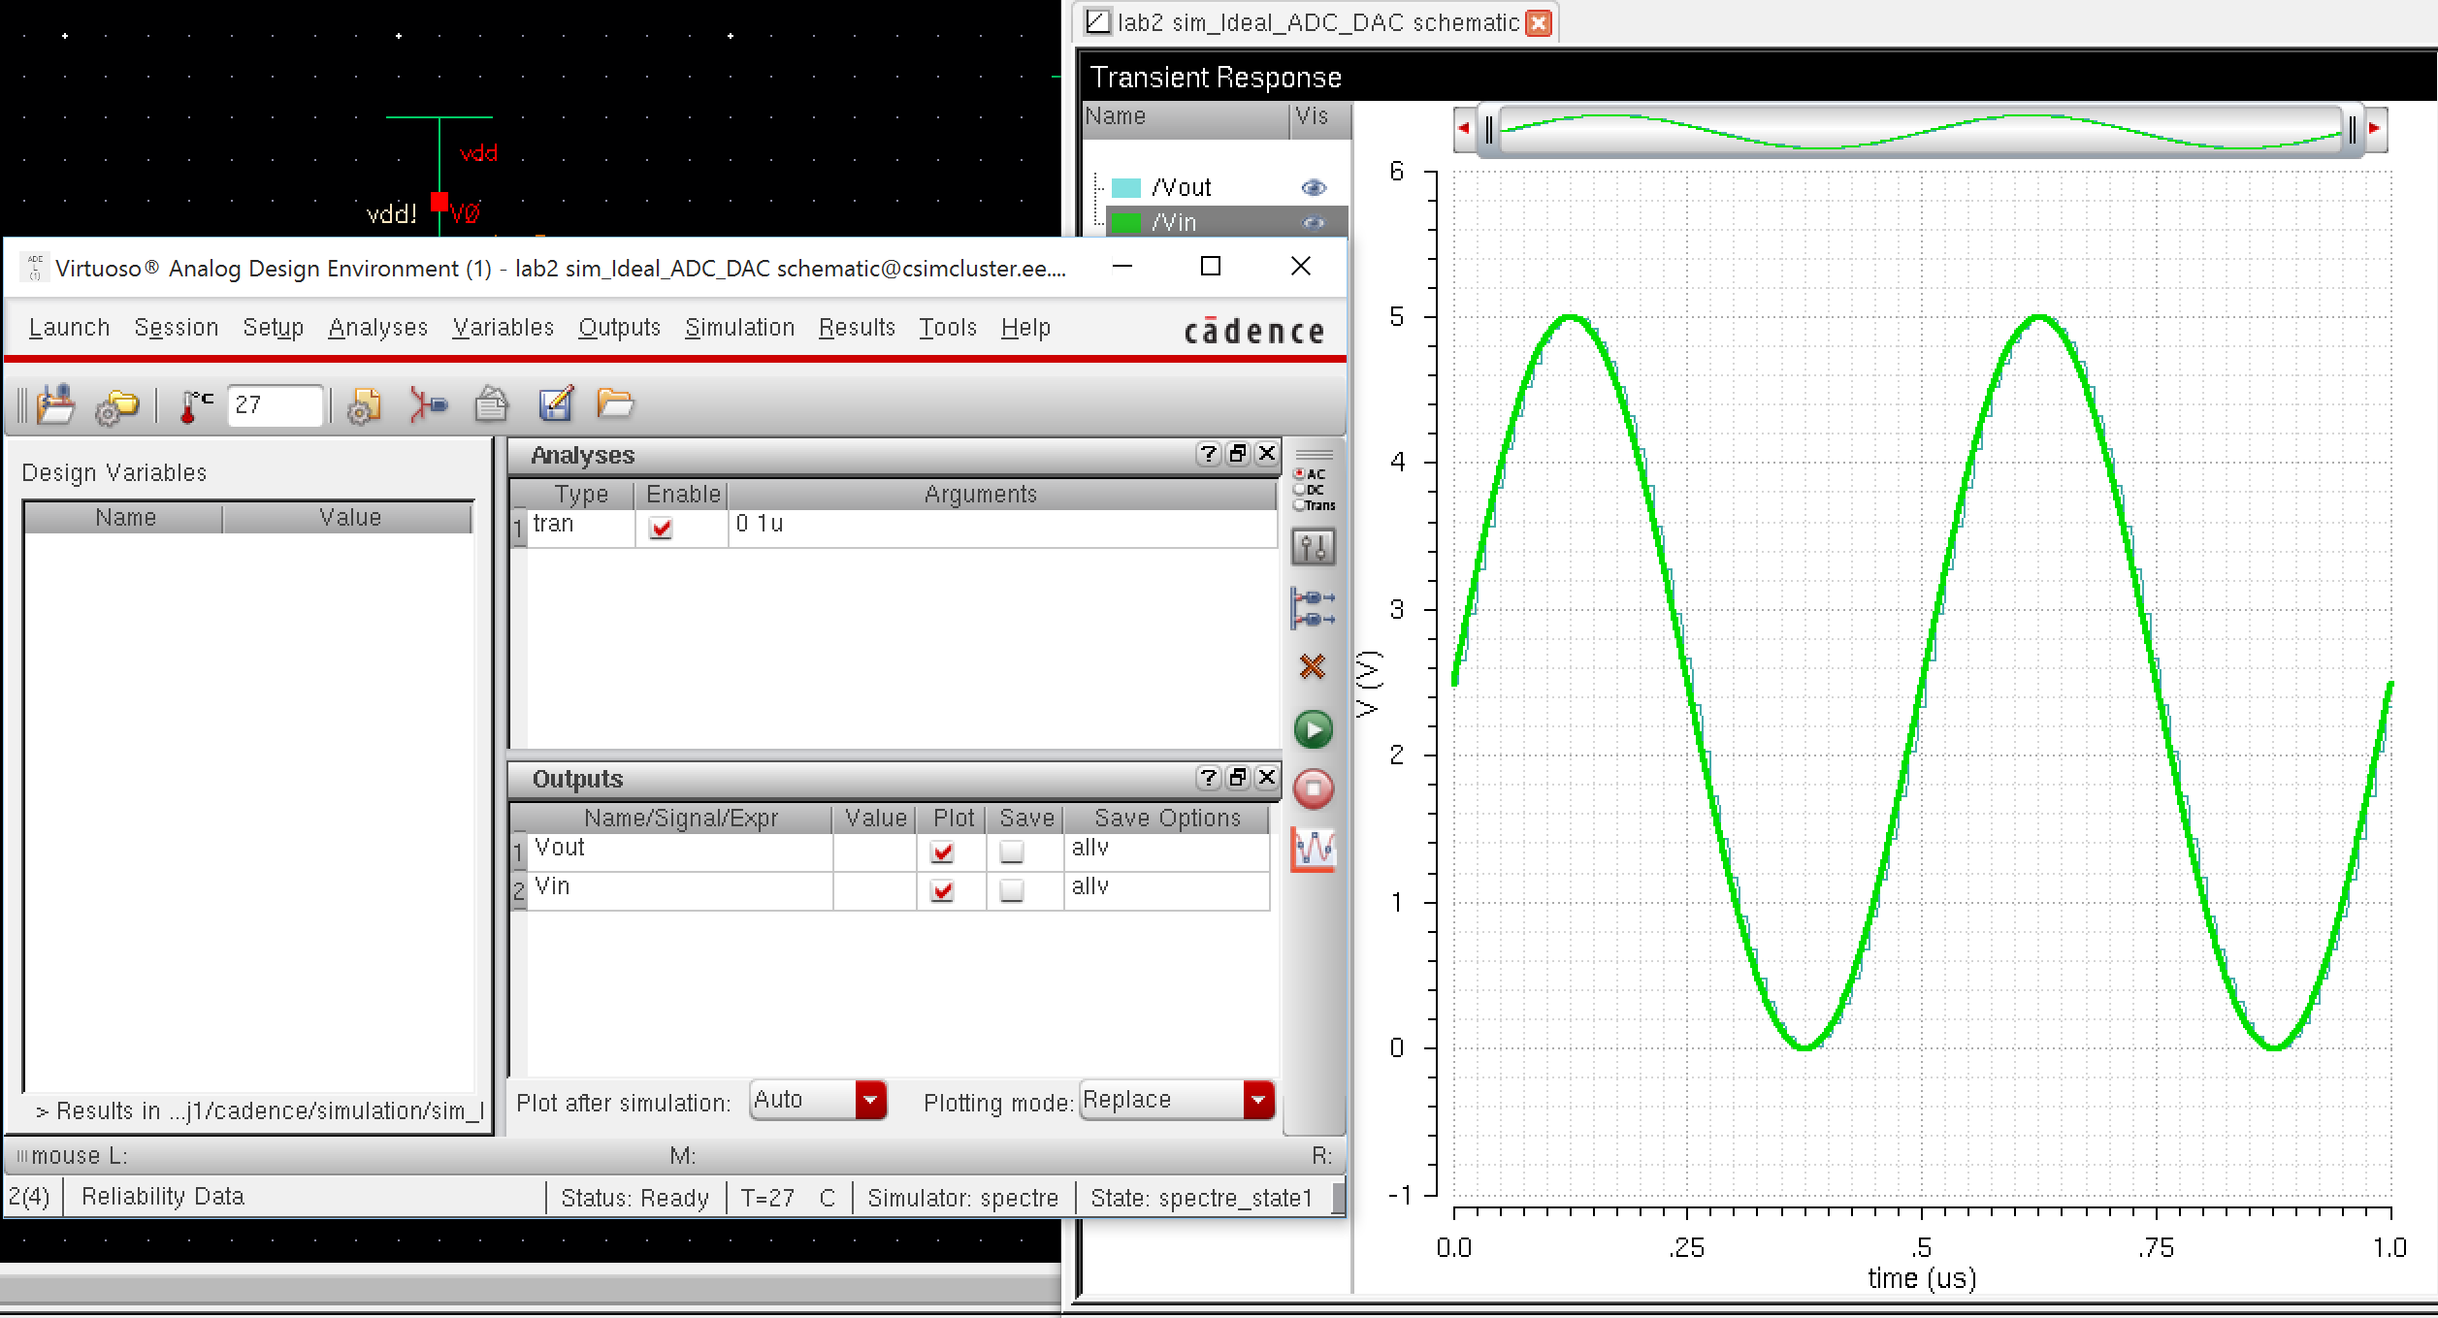The image size is (2438, 1318).
Task: Click the thermometer temperature icon
Action: (194, 403)
